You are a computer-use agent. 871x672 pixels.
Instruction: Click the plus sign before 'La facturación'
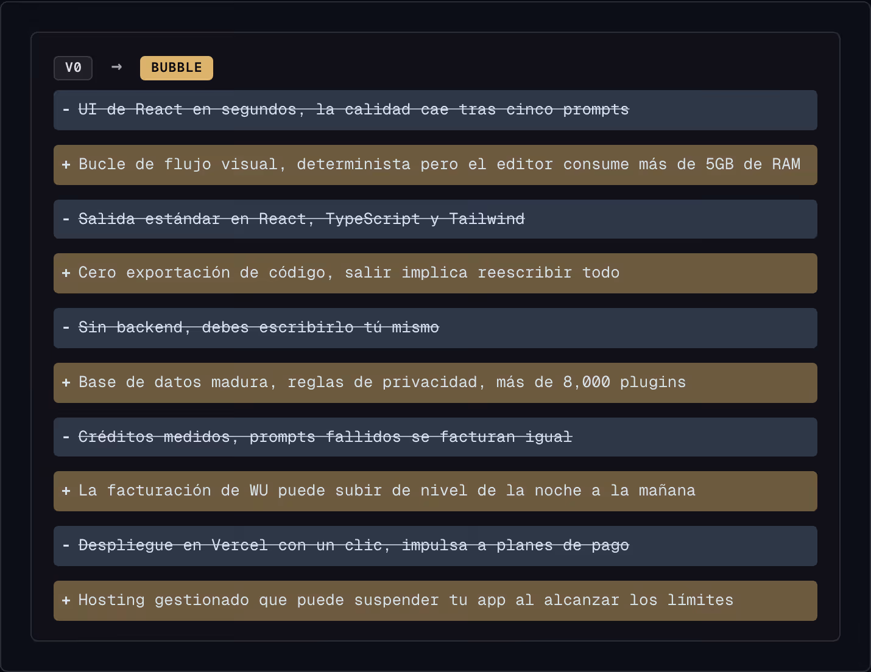[66, 491]
